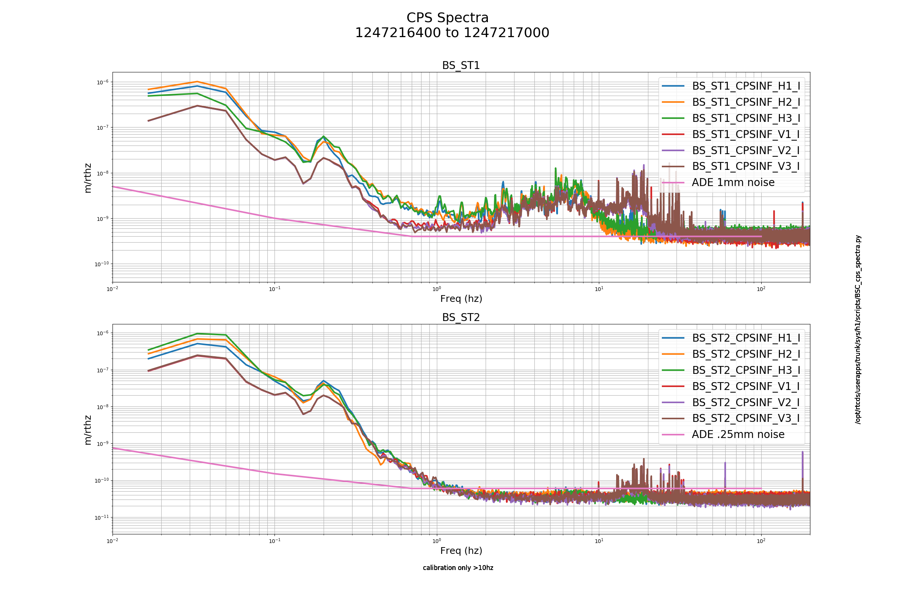The height and width of the screenshot is (600, 900).
Task: Click orange line swatch beside BS_ST1_CPSINF_H2_I
Action: [673, 102]
